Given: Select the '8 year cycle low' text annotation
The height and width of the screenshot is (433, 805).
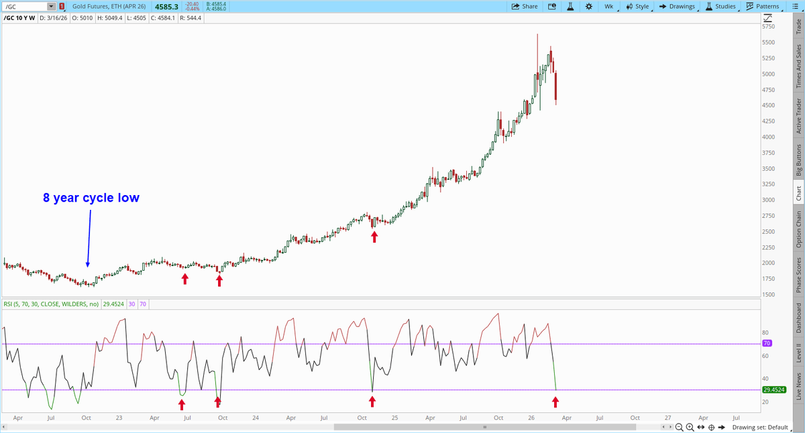Looking at the screenshot, I should pyautogui.click(x=91, y=198).
